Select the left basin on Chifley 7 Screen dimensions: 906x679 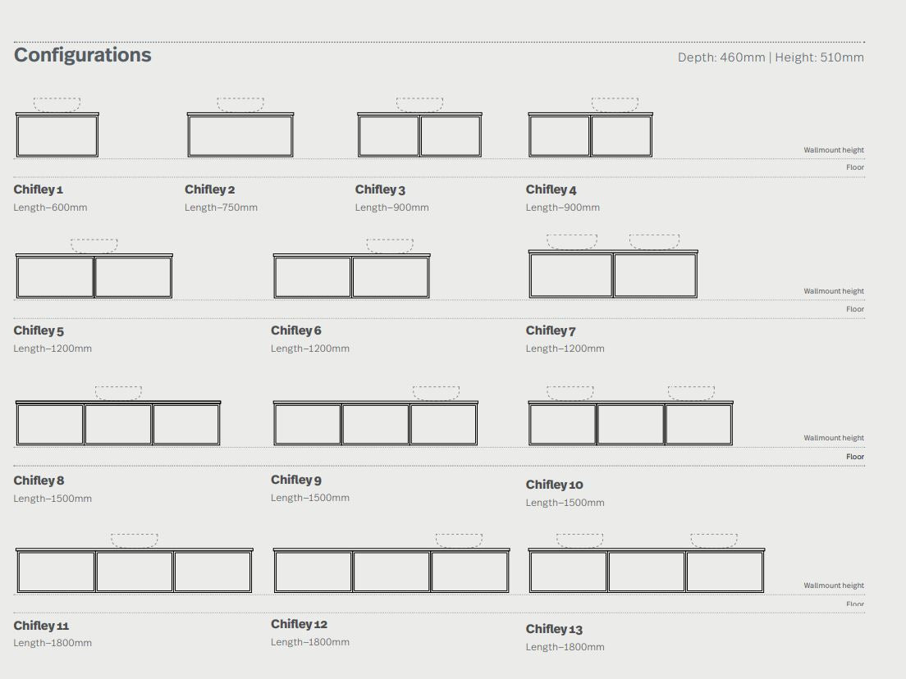[x=572, y=242]
